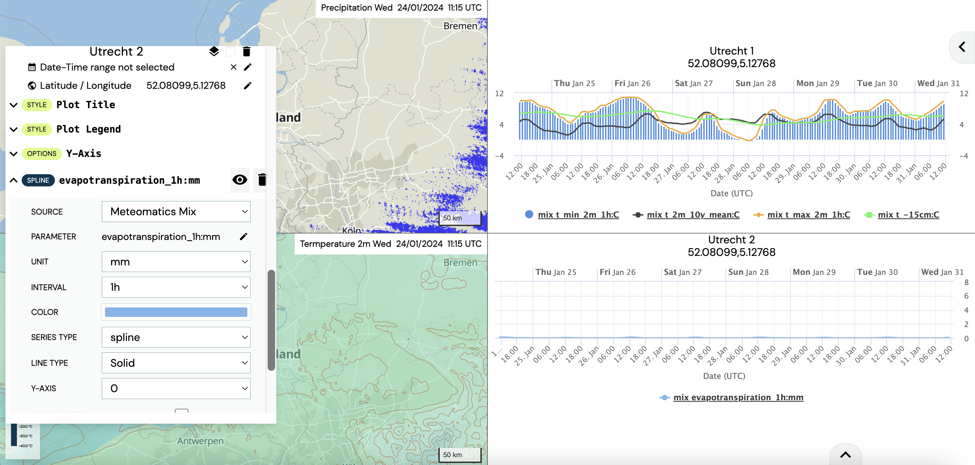The image size is (975, 465).
Task: Click the 50 km scale on temperature map
Action: pyautogui.click(x=460, y=455)
